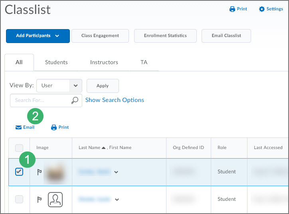289x214 pixels.
Task: Click the Email Classlist button
Action: pyautogui.click(x=226, y=36)
